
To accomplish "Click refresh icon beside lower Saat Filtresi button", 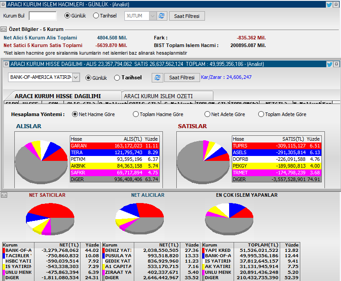I will [x=158, y=78].
